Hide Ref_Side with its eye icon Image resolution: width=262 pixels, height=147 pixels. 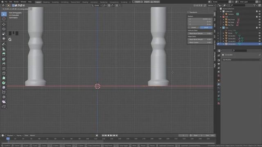tap(260, 22)
